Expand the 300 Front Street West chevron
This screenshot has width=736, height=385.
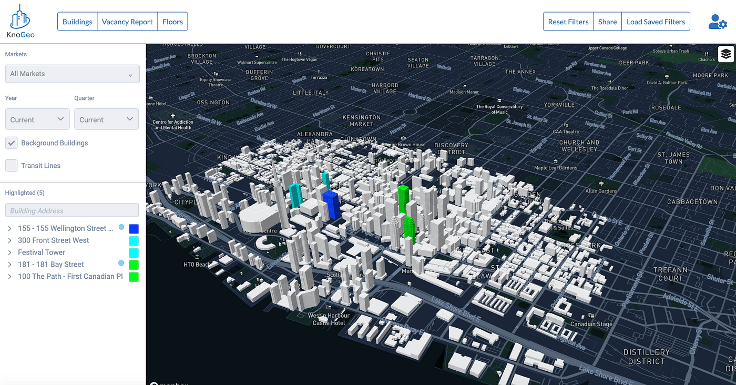pos(9,240)
